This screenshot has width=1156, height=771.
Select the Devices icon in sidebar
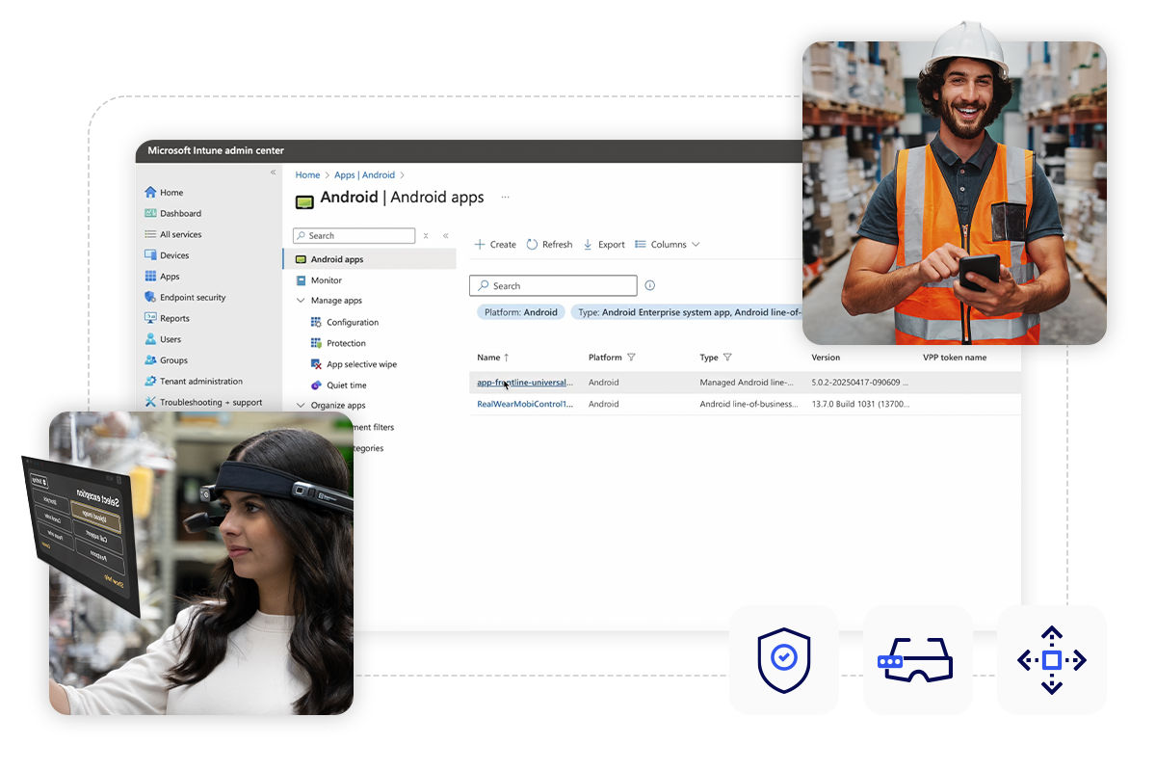(x=150, y=255)
